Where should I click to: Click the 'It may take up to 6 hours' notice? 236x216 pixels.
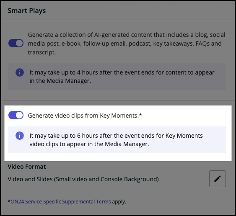pyautogui.click(x=117, y=140)
